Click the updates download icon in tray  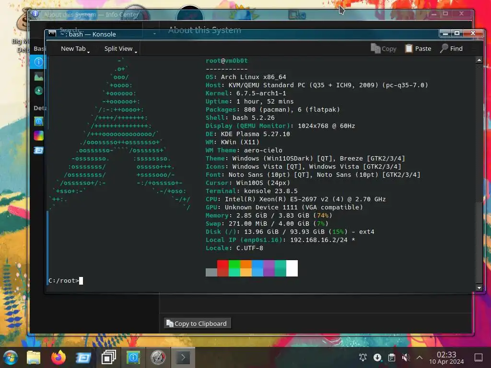[x=377, y=357]
